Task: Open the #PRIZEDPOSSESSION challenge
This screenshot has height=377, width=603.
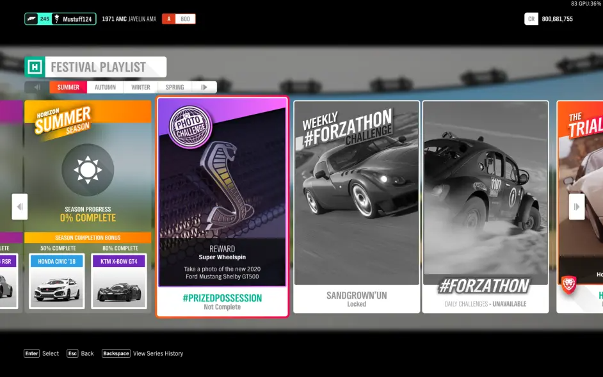Action: (222, 207)
